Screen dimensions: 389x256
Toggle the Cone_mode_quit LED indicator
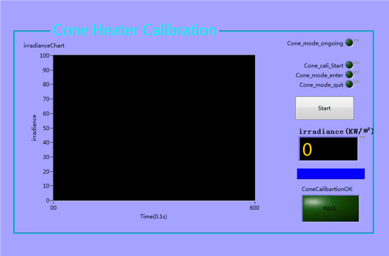(x=349, y=84)
